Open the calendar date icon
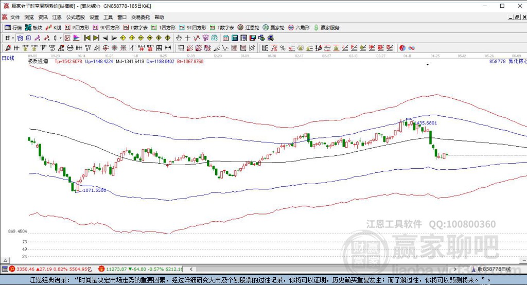This screenshot has width=527, height=285. pos(226,38)
